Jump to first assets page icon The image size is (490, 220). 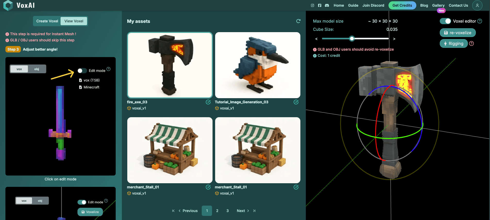click(173, 211)
